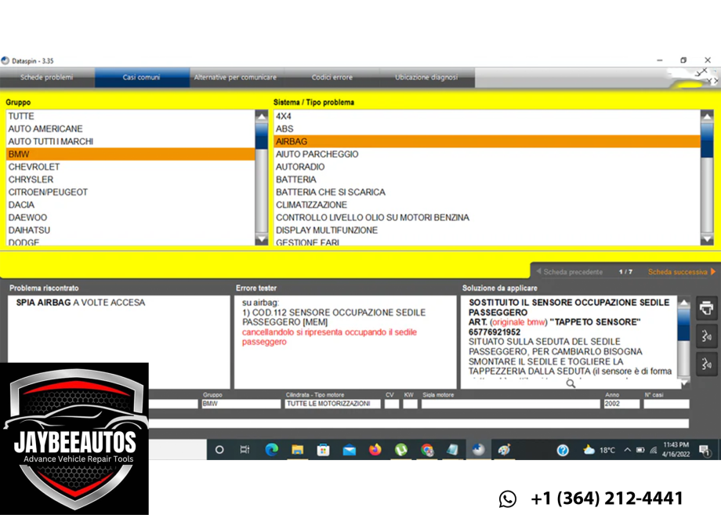Pick CONTROLLO LIVELLO OLIO SU MOTORI BENZINA
Screen dimensions: 721x515
point(487,217)
